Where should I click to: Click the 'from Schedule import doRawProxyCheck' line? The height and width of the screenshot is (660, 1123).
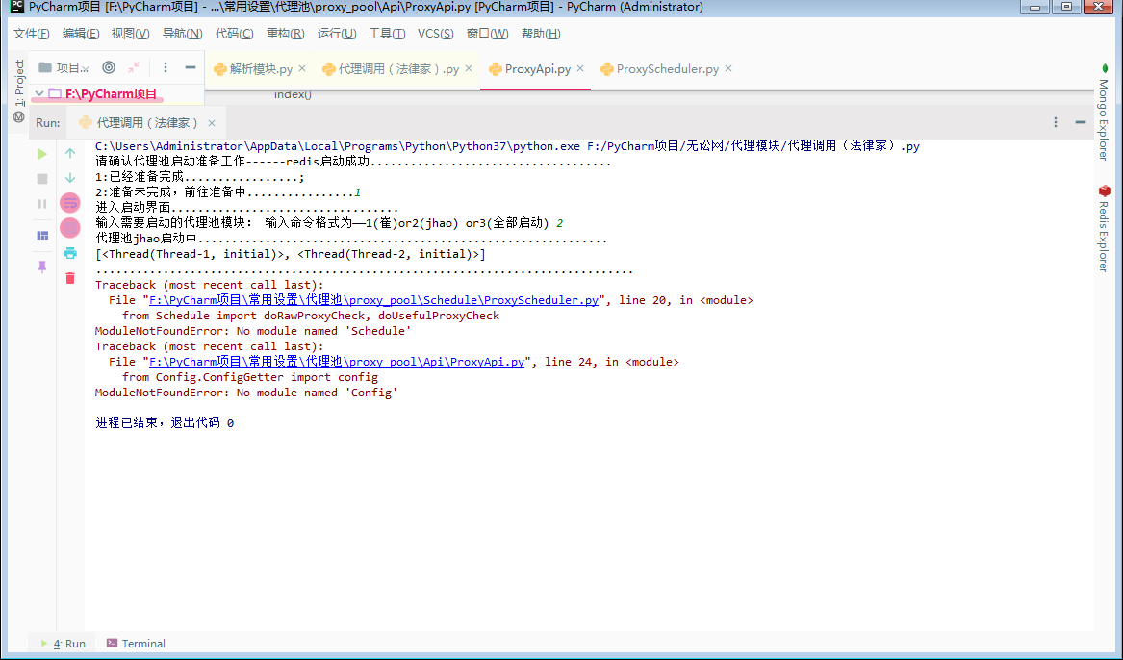coord(311,316)
